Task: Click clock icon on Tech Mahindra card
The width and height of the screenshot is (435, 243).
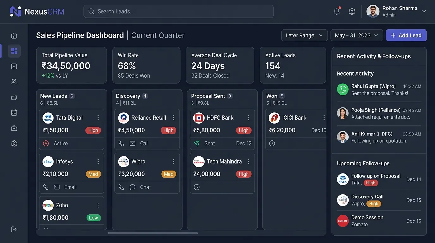Action: (x=197, y=187)
